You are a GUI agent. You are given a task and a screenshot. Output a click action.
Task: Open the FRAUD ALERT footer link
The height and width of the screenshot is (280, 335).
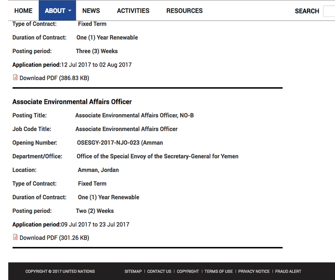point(288,272)
